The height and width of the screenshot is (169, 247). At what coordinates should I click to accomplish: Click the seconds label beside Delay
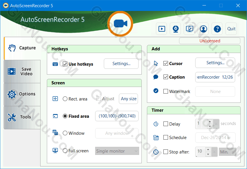pyautogui.click(x=228, y=124)
